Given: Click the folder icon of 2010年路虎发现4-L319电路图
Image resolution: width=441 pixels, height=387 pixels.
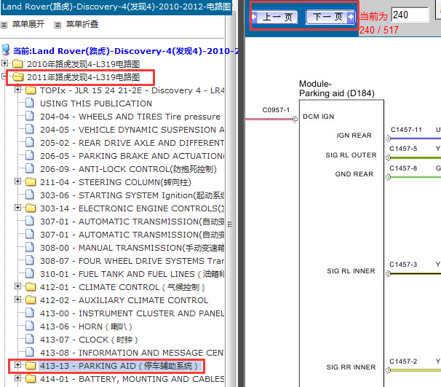Looking at the screenshot, I should tap(17, 63).
